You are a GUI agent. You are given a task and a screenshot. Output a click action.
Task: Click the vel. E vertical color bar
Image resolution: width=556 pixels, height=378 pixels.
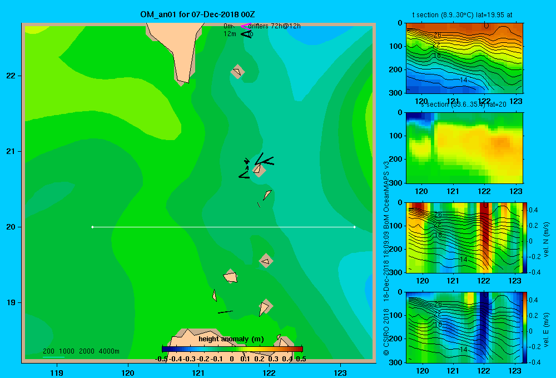[x=525, y=327]
